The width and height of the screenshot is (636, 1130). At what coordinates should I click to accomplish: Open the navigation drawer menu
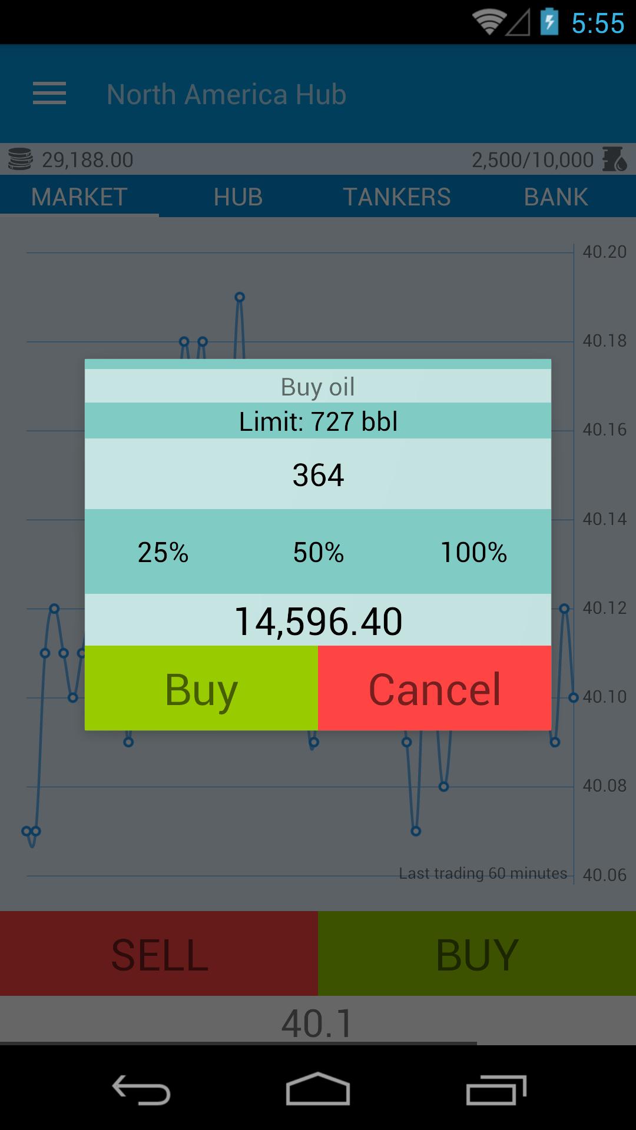(x=49, y=94)
